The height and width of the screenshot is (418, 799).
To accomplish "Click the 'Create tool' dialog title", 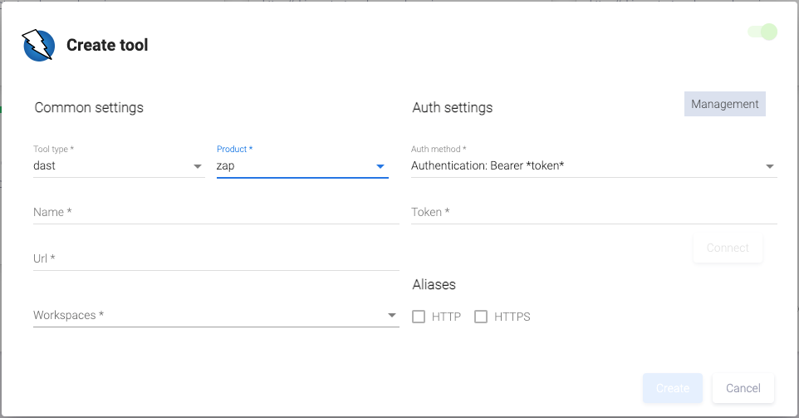I will (107, 45).
